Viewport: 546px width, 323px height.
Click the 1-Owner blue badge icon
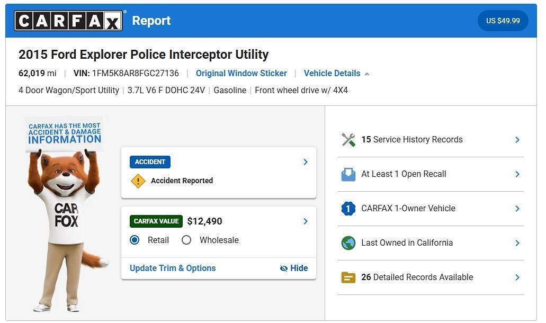pyautogui.click(x=348, y=209)
